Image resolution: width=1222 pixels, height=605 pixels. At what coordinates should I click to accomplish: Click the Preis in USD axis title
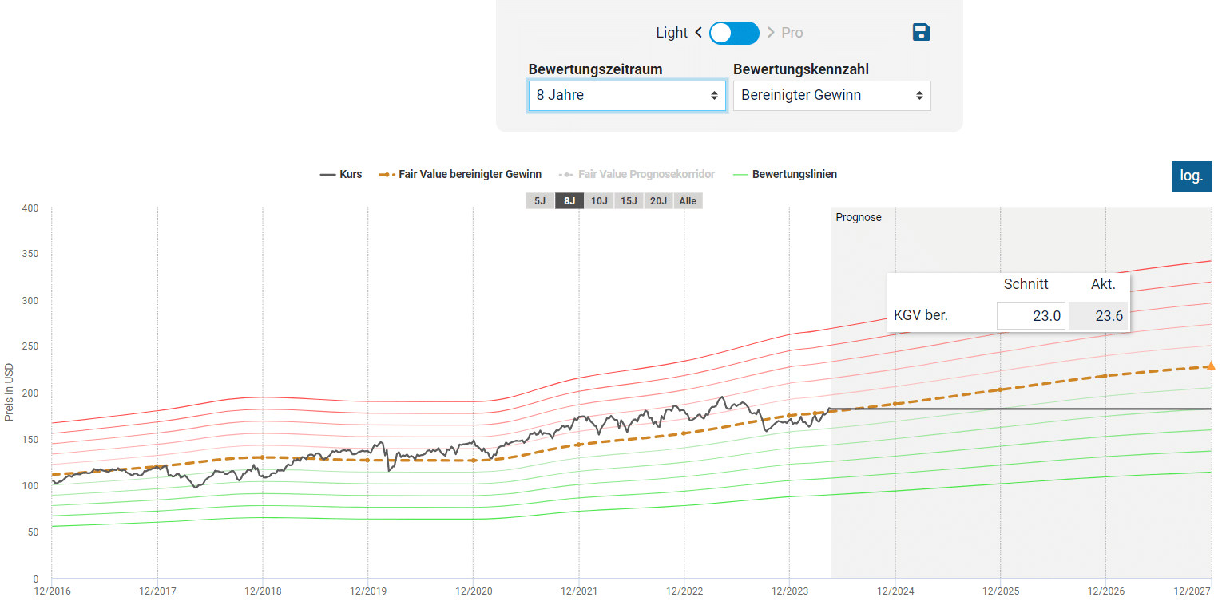(x=10, y=392)
